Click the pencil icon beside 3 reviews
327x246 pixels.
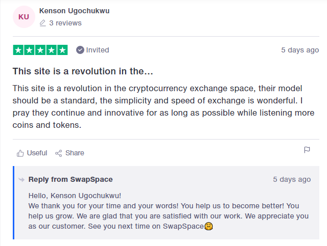pyautogui.click(x=42, y=23)
